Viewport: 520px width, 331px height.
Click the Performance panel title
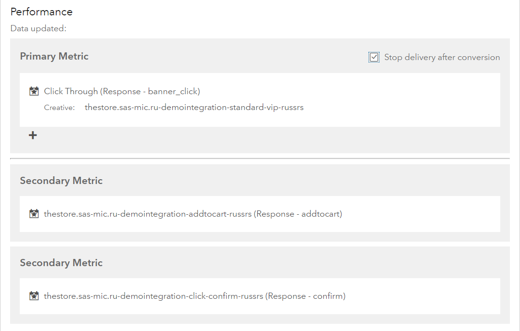[41, 12]
